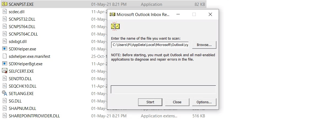Open Options in Inbox Repair dialog
This screenshot has height=119, width=322.
point(204,102)
